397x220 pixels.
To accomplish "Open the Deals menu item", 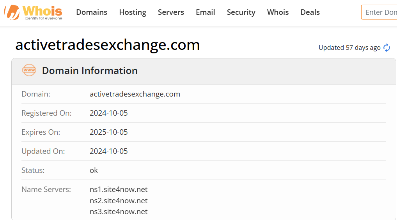I will [x=310, y=12].
